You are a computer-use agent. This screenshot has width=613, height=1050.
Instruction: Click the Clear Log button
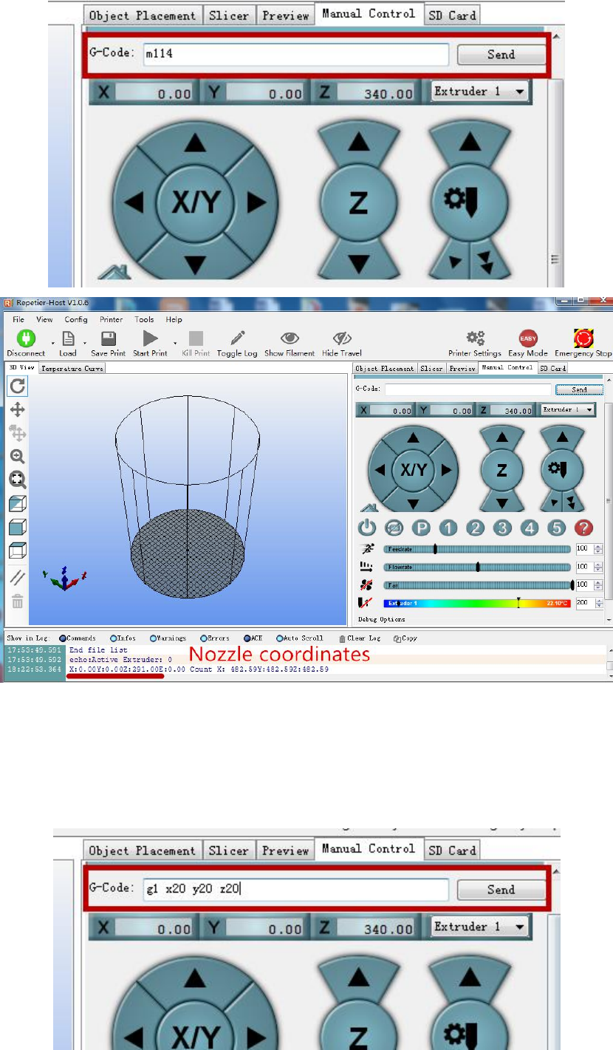point(360,638)
